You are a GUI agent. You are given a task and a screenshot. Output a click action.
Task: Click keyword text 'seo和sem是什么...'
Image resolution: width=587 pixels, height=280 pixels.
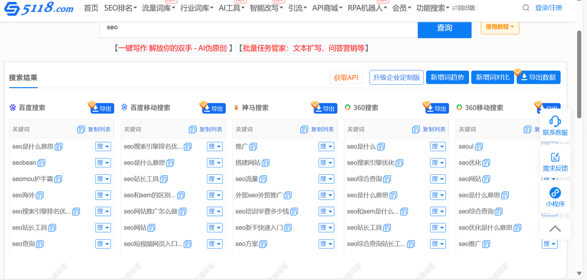coord(373,211)
